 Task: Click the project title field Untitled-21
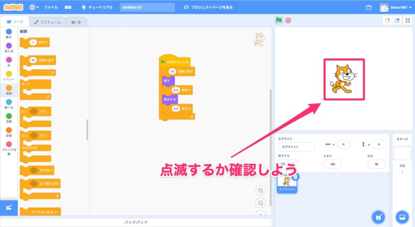click(147, 7)
